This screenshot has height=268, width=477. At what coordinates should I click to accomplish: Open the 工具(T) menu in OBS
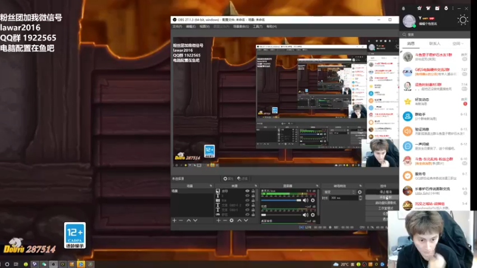[x=258, y=26]
